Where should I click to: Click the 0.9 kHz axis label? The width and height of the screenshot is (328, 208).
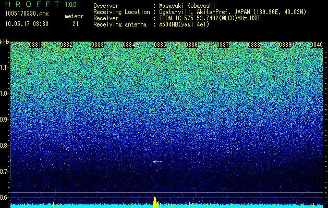[4, 120]
